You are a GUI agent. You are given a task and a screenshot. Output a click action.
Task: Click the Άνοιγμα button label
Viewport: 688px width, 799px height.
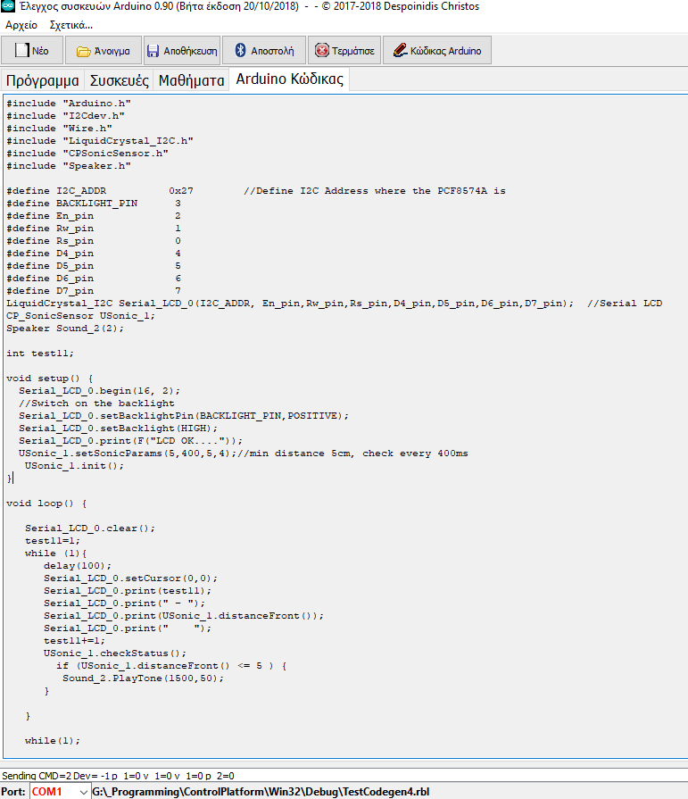[112, 51]
